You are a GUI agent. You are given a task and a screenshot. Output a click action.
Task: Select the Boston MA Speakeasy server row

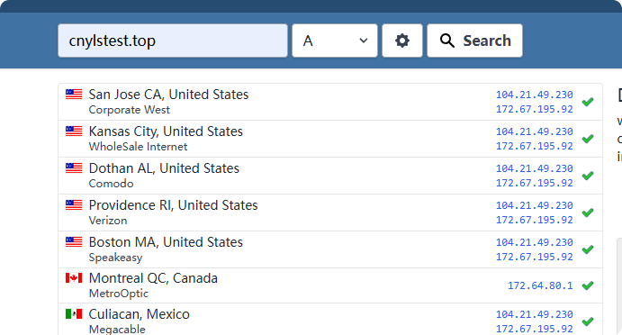coord(330,249)
